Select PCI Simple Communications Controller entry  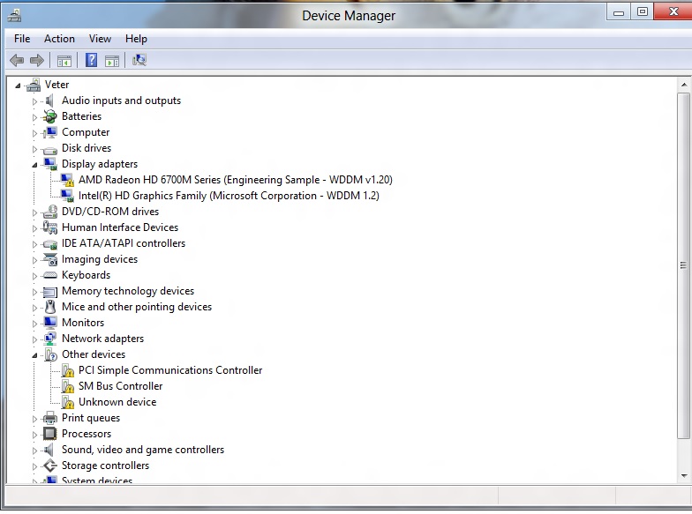170,370
